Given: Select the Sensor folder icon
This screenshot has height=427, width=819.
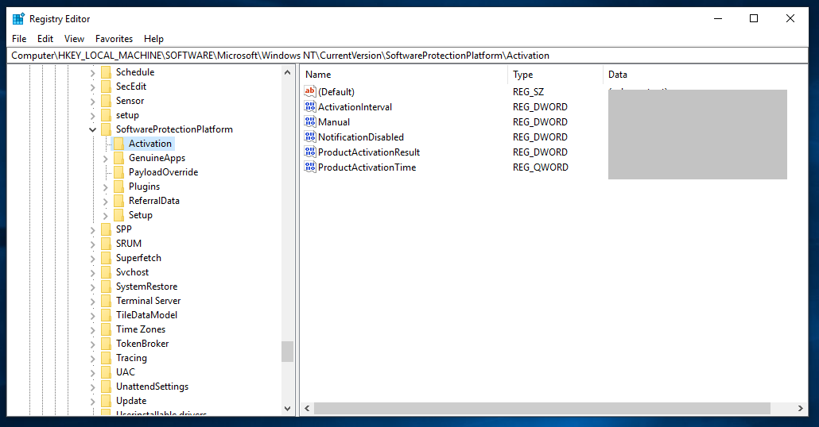Looking at the screenshot, I should (x=106, y=101).
